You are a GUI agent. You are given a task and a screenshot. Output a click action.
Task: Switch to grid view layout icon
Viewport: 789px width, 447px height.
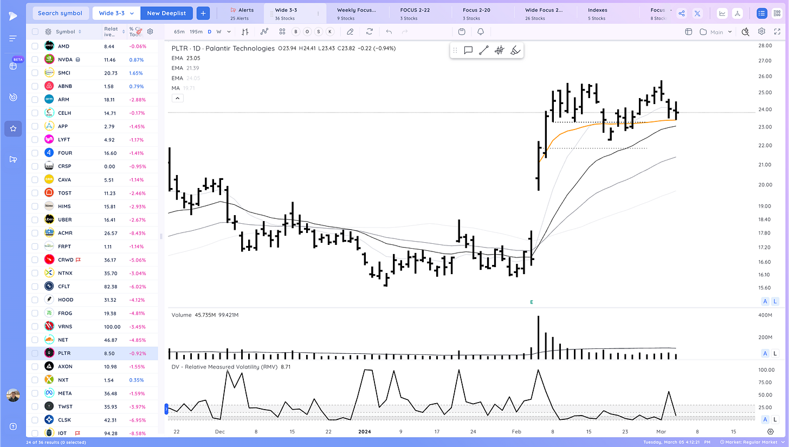(777, 14)
